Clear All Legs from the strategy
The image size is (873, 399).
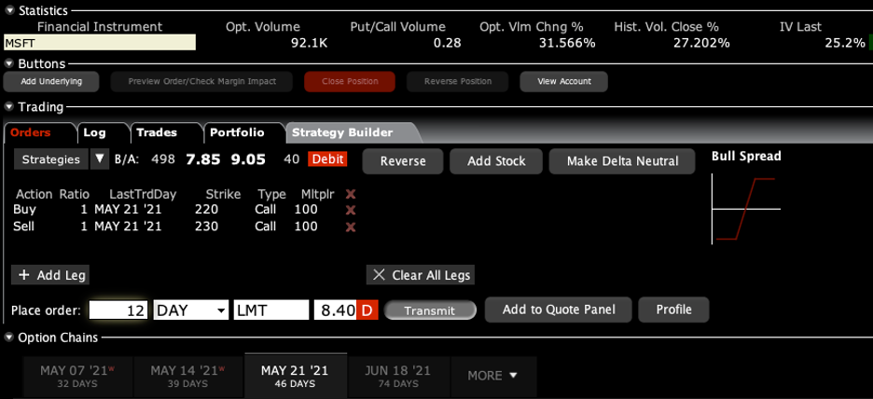[421, 275]
